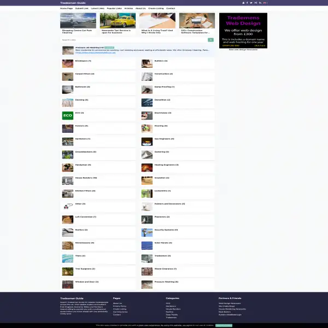Open the Create Listing menu item
The width and height of the screenshot is (328, 328).
tap(156, 8)
